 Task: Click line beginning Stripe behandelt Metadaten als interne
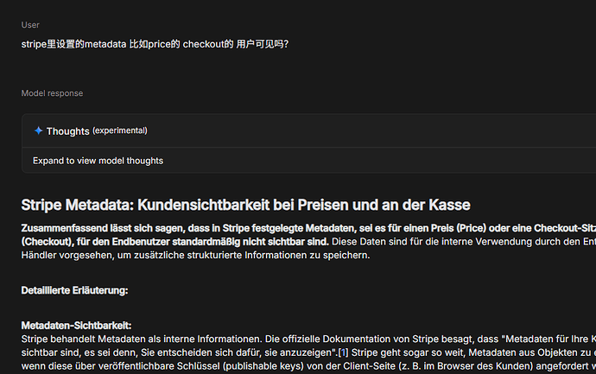pyautogui.click(x=308, y=339)
